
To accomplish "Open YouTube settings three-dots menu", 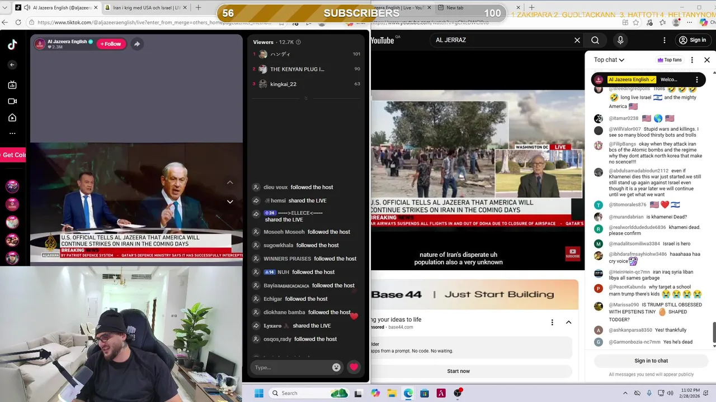I will tap(665, 40).
